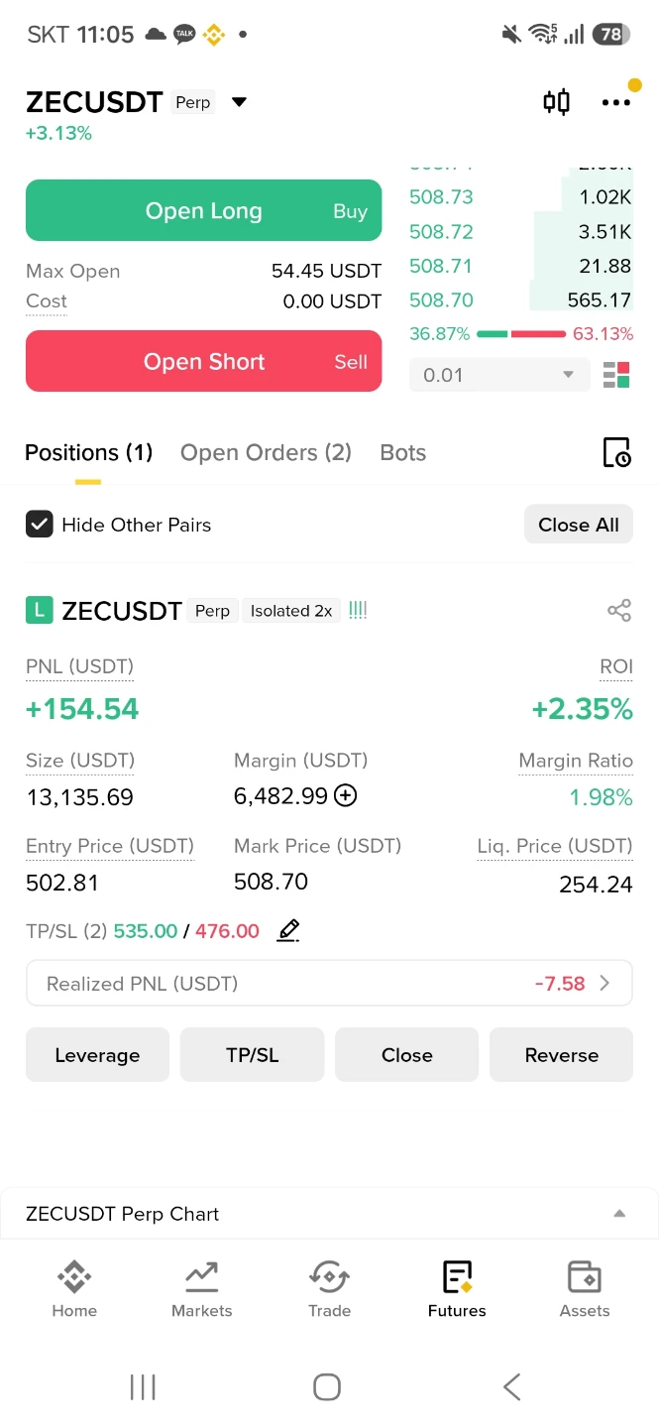Go to the Assets wallet tab

(x=585, y=1288)
